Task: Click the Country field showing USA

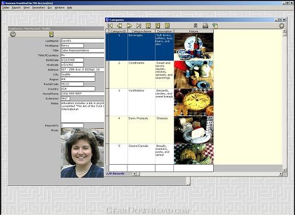Action: coord(78,89)
